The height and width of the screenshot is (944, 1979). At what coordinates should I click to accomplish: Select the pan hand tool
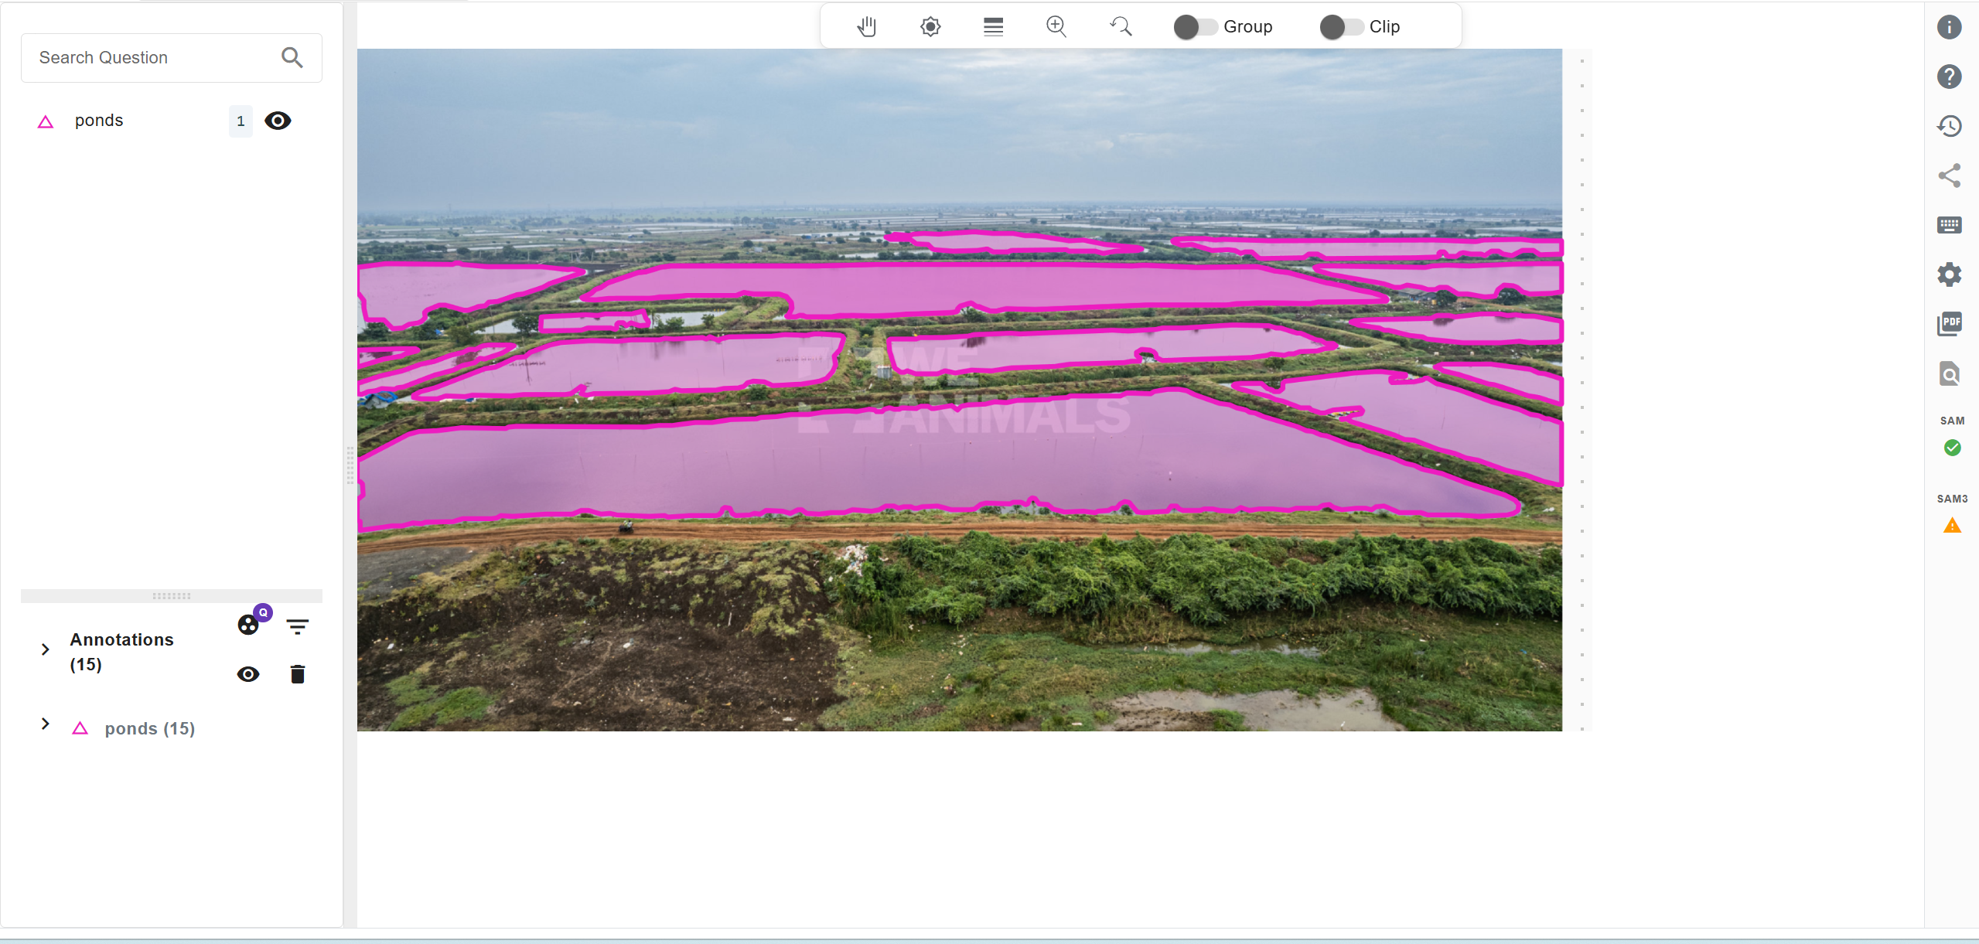coord(867,27)
